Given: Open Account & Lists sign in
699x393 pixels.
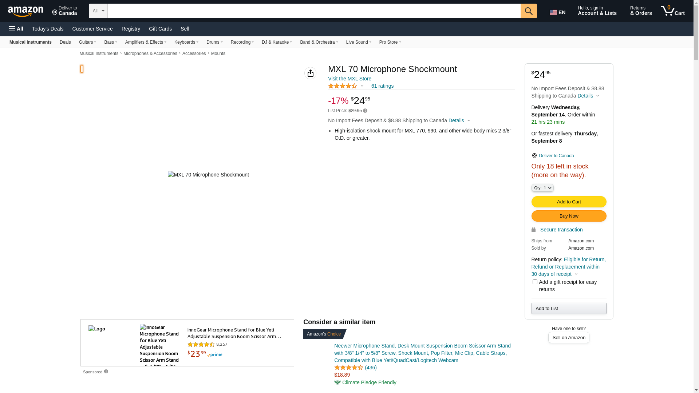Looking at the screenshot, I should 597,11.
